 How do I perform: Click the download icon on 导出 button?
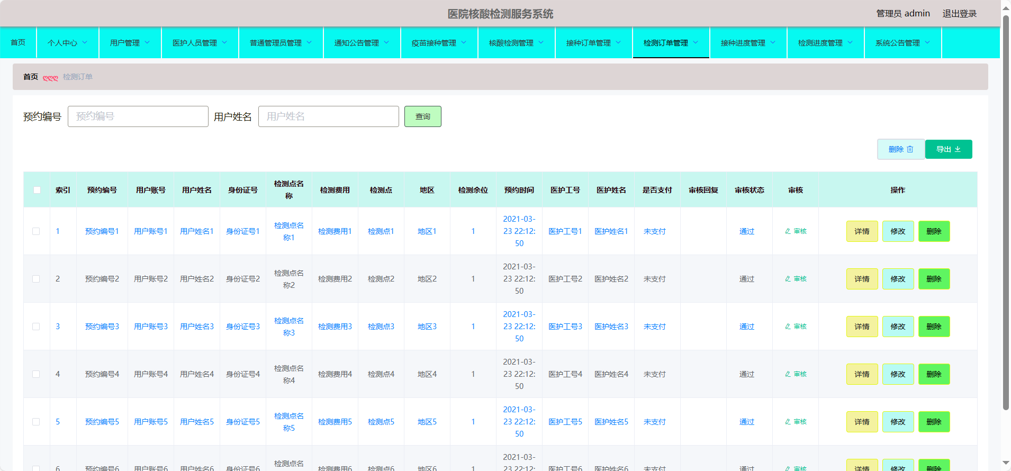(x=958, y=149)
